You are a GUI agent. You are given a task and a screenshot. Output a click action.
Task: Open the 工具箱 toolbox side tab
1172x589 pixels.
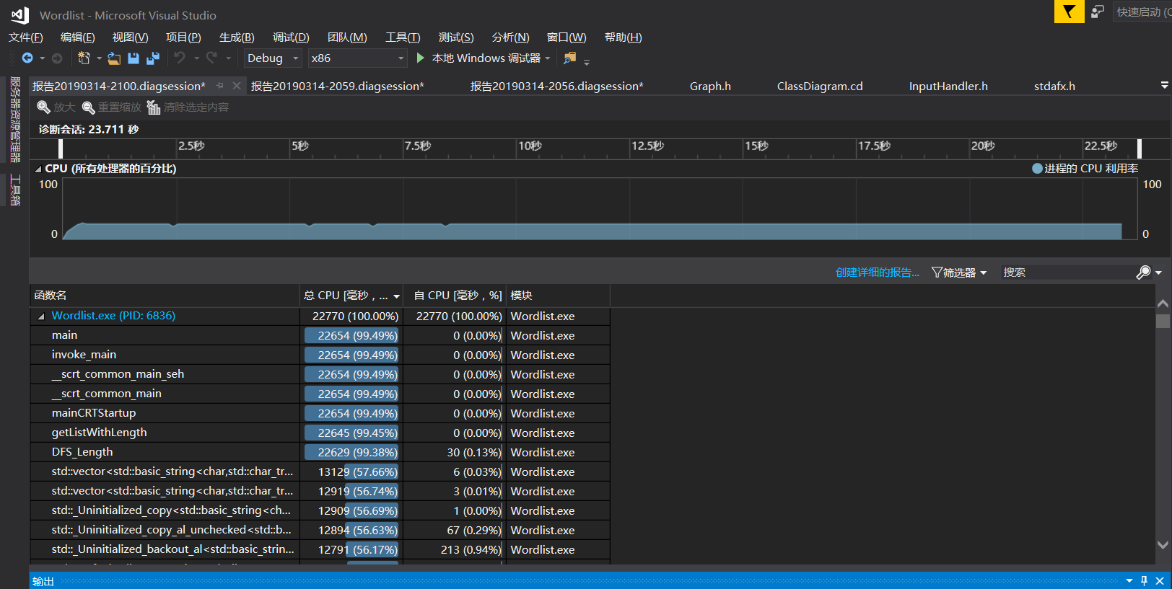click(x=15, y=190)
